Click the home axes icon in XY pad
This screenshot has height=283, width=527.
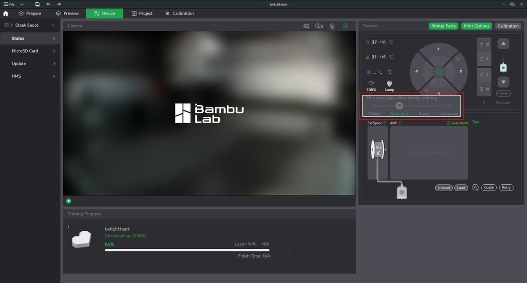tap(438, 72)
